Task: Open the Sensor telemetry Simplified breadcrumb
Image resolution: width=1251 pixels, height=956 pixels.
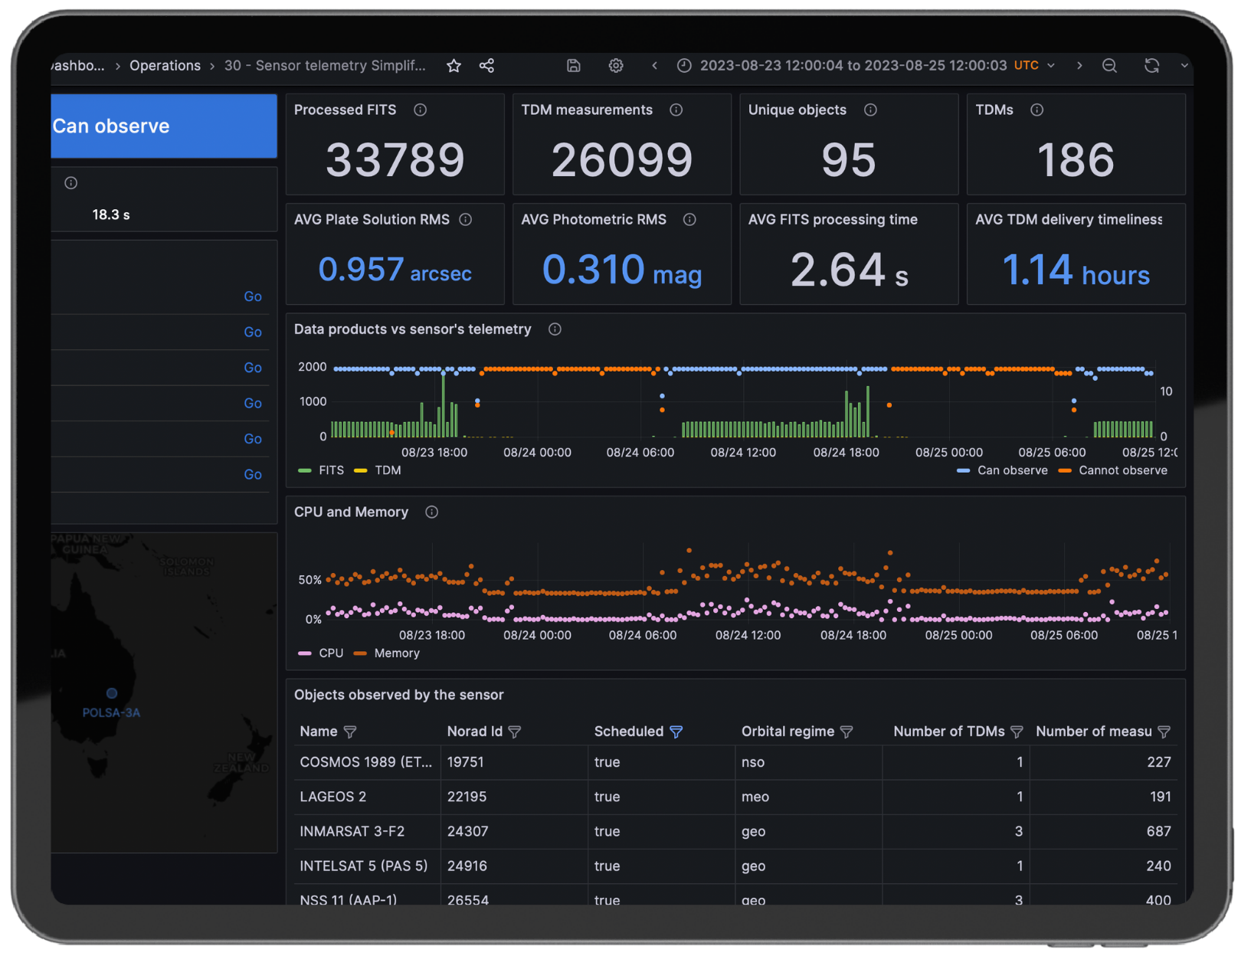Action: (x=325, y=66)
